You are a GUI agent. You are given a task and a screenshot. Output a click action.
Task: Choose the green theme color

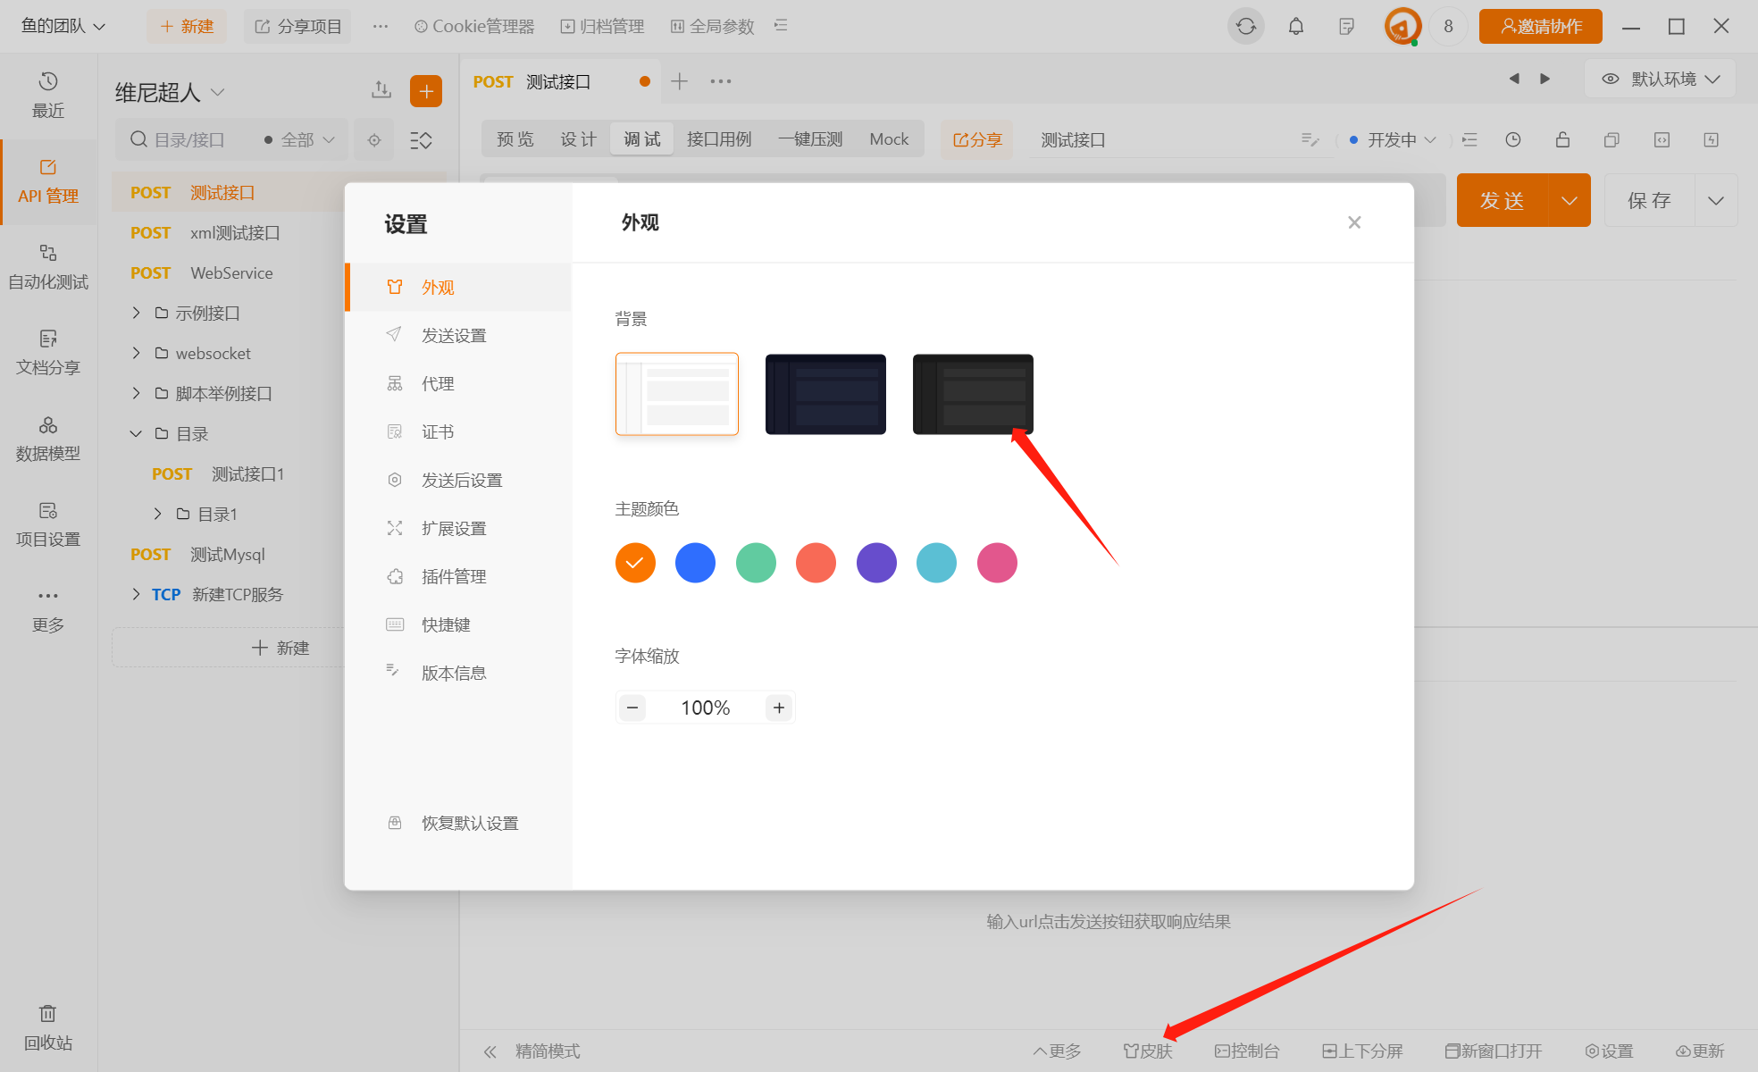tap(756, 563)
